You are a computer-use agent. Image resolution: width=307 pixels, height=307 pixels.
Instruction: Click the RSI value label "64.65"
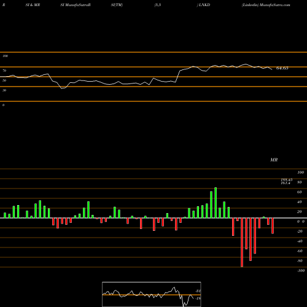point(282,68)
